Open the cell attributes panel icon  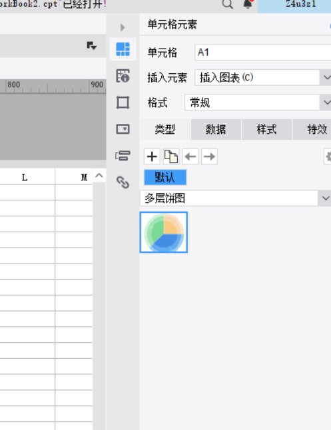123,76
